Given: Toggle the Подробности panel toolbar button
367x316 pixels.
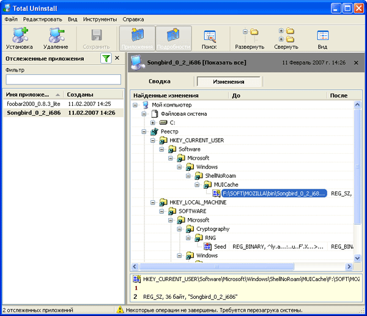Looking at the screenshot, I should pos(174,39).
